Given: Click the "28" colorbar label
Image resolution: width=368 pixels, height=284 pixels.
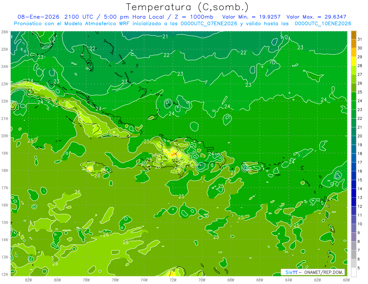Looking at the screenshot, I should (x=360, y=66).
